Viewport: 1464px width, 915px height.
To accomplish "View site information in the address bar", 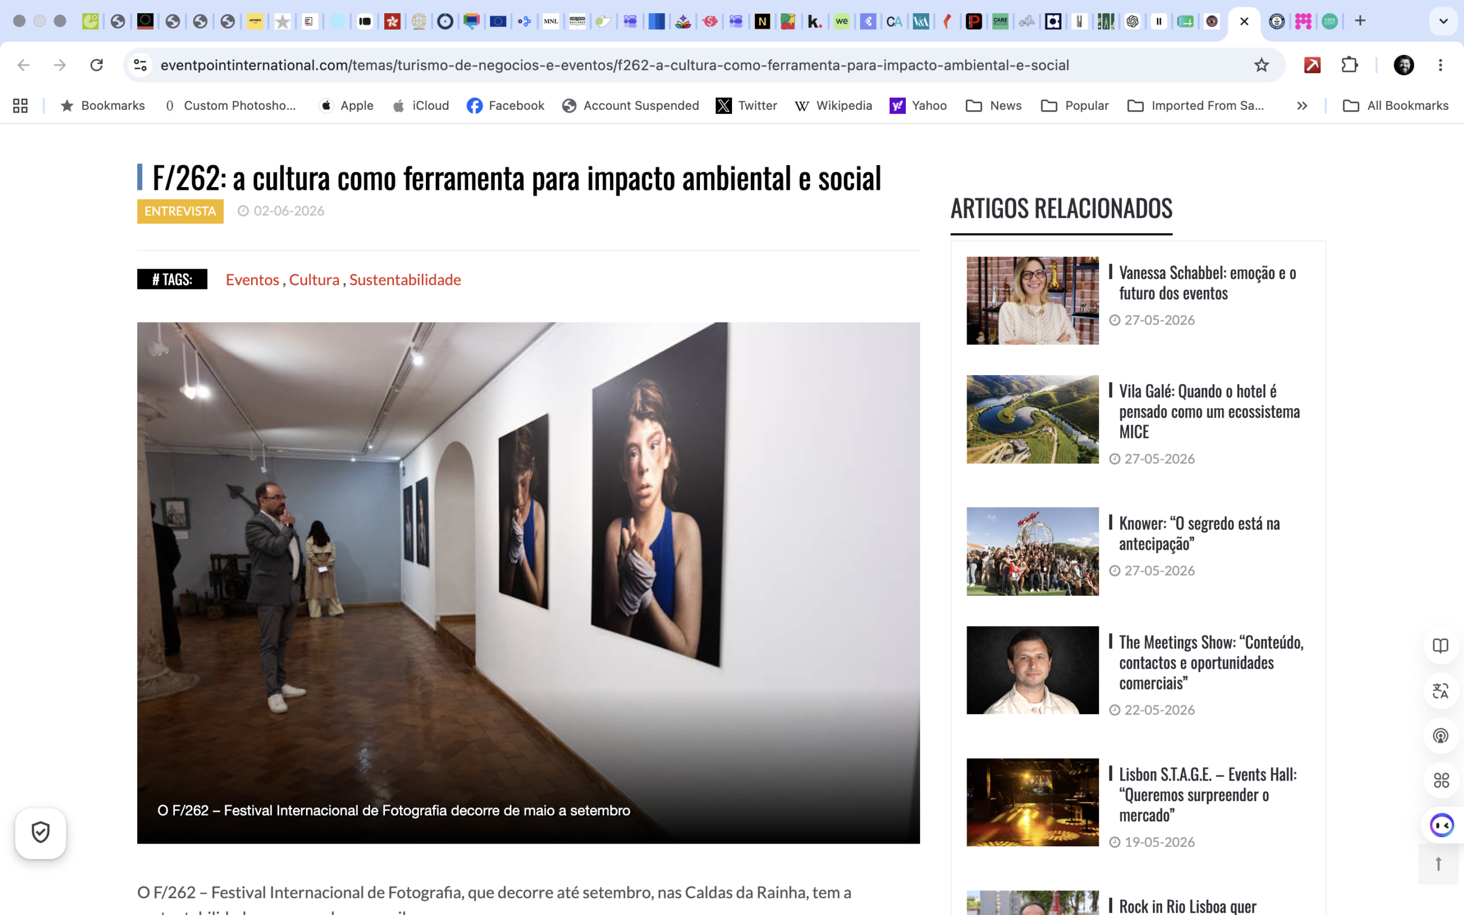I will tap(140, 65).
